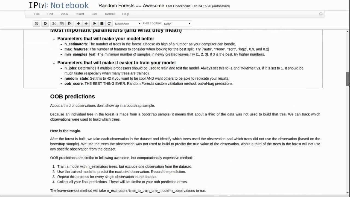Move the selected cell up
Viewport: 350px width, 197px height.
click(x=78, y=24)
